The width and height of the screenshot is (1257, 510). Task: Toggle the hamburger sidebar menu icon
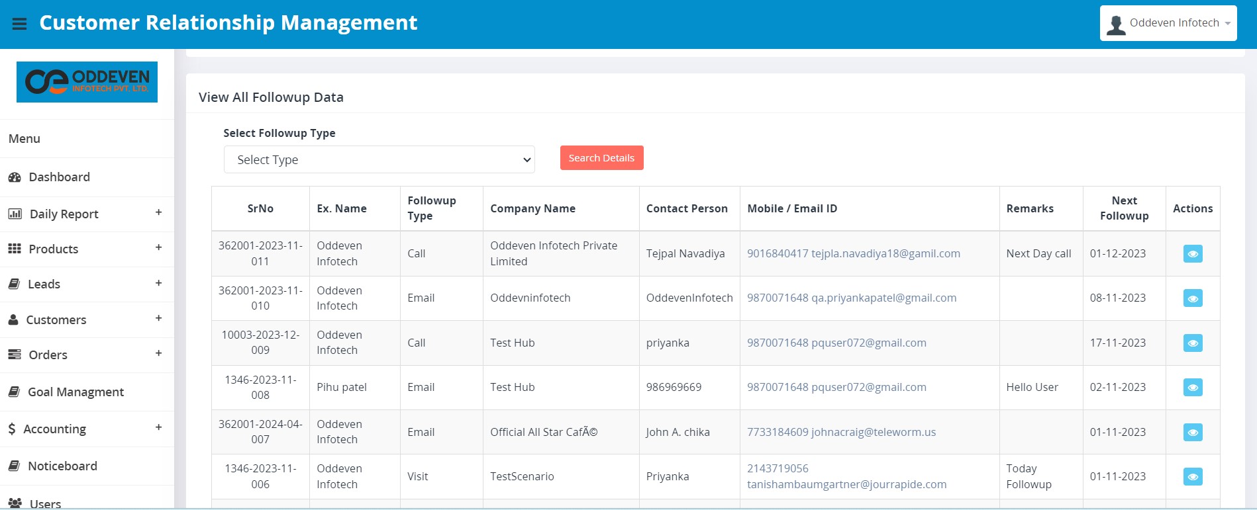tap(19, 24)
